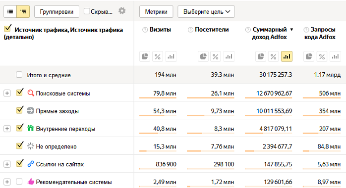
Task: Show percent view for Визиты column
Action: point(158,56)
